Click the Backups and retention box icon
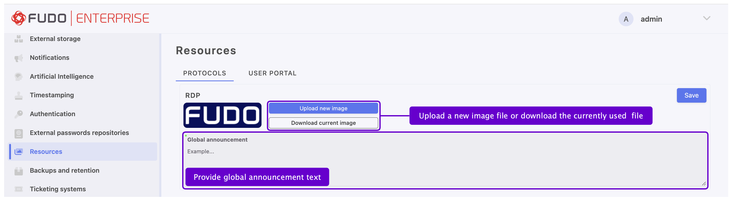The image size is (732, 203). click(x=18, y=171)
